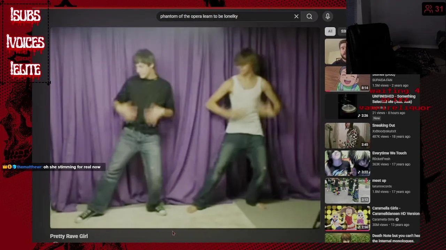Click '1.8M views • 17 years ago' text
Viewport: 446px width, 250px height.
pos(391,192)
